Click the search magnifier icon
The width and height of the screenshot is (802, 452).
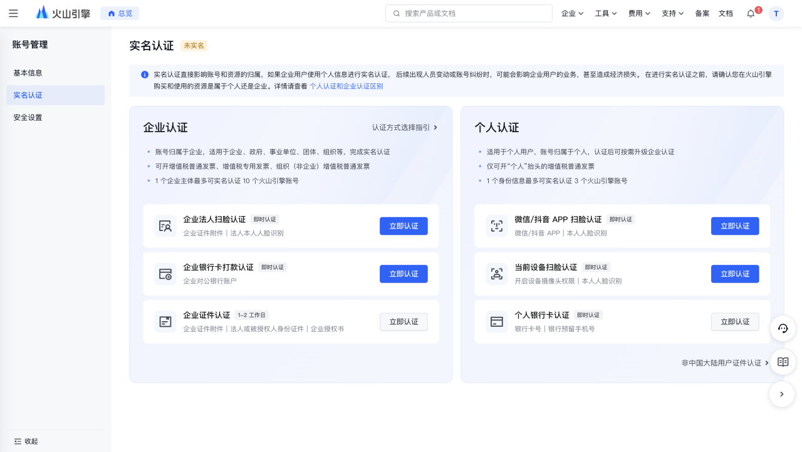[x=397, y=13]
